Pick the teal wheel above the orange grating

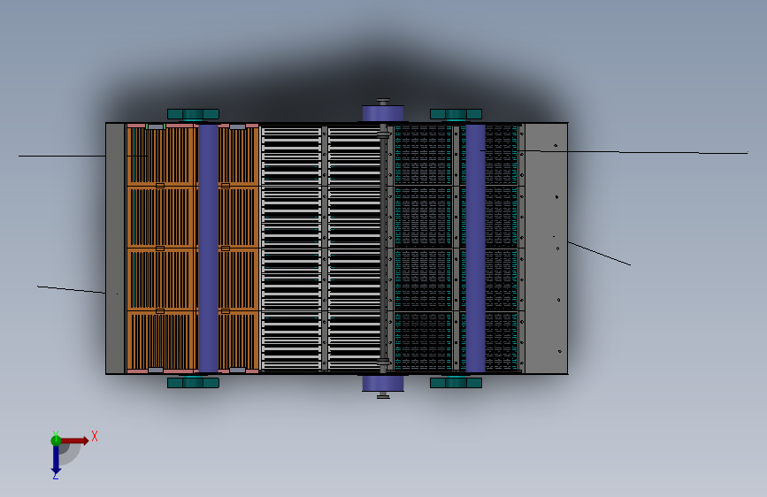pyautogui.click(x=193, y=114)
